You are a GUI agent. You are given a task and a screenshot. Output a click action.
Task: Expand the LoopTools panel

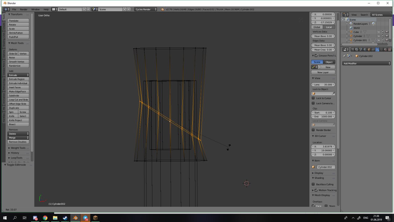[17, 158]
